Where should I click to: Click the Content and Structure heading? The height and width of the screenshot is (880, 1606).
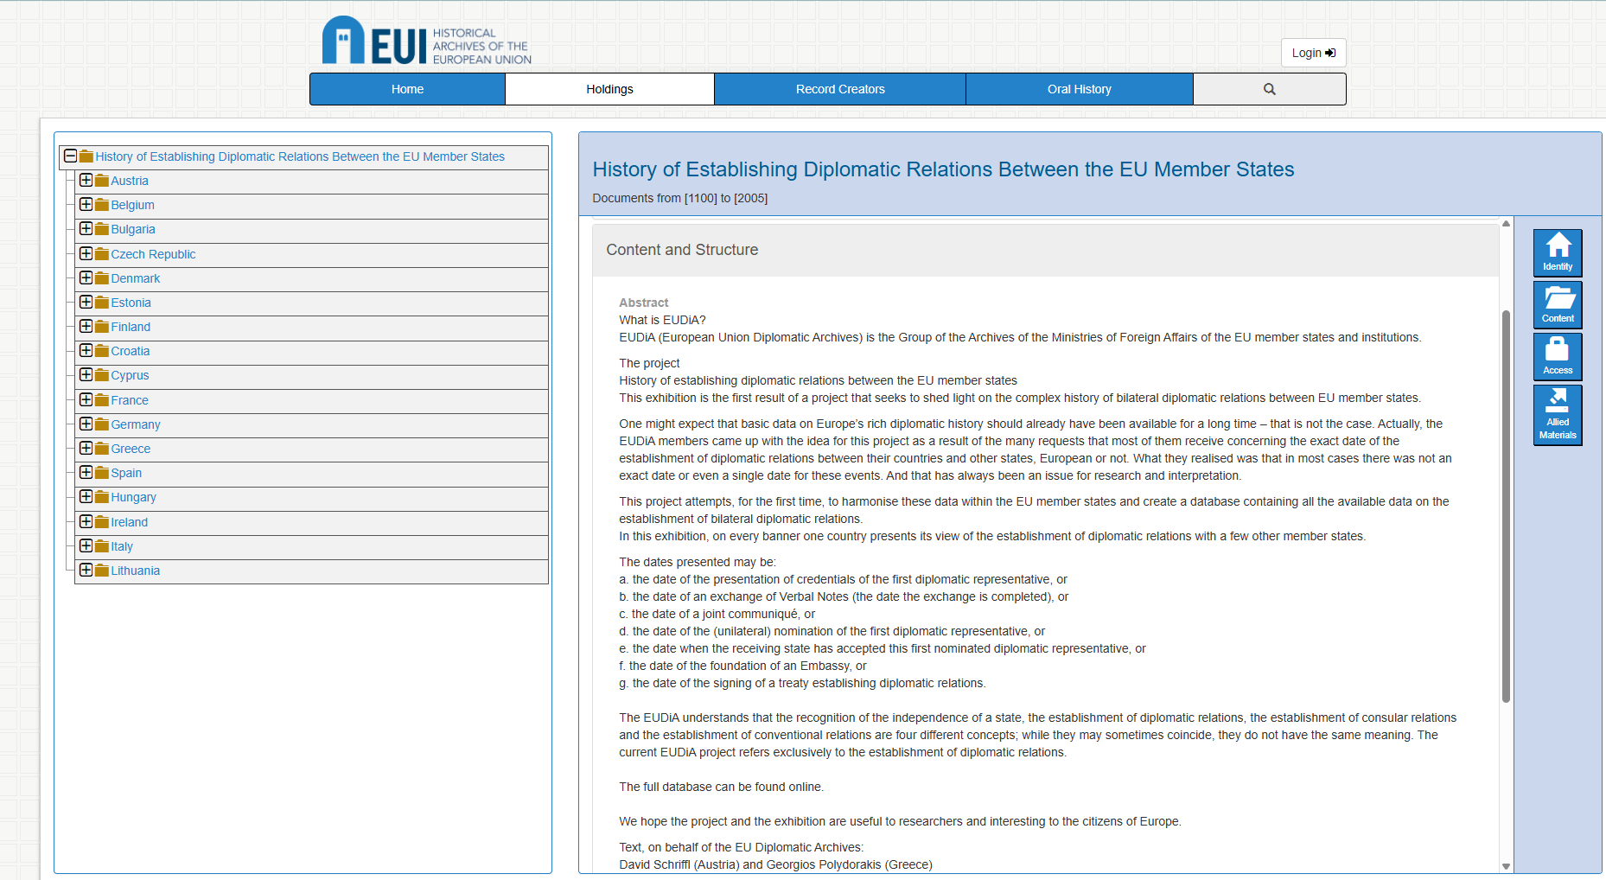click(x=682, y=250)
